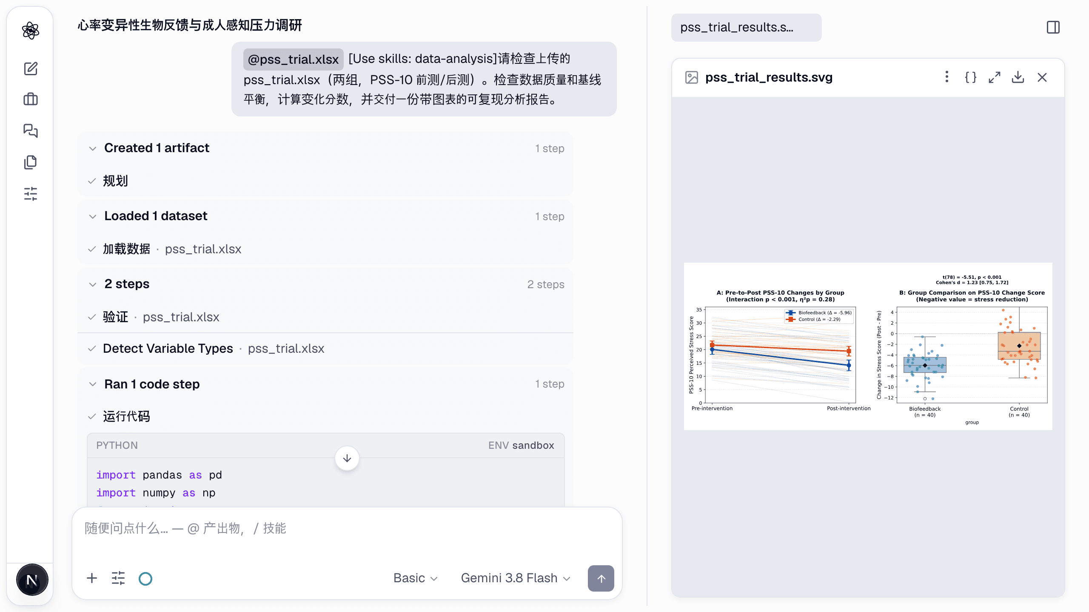Download pss_trial_results.svg

1018,77
